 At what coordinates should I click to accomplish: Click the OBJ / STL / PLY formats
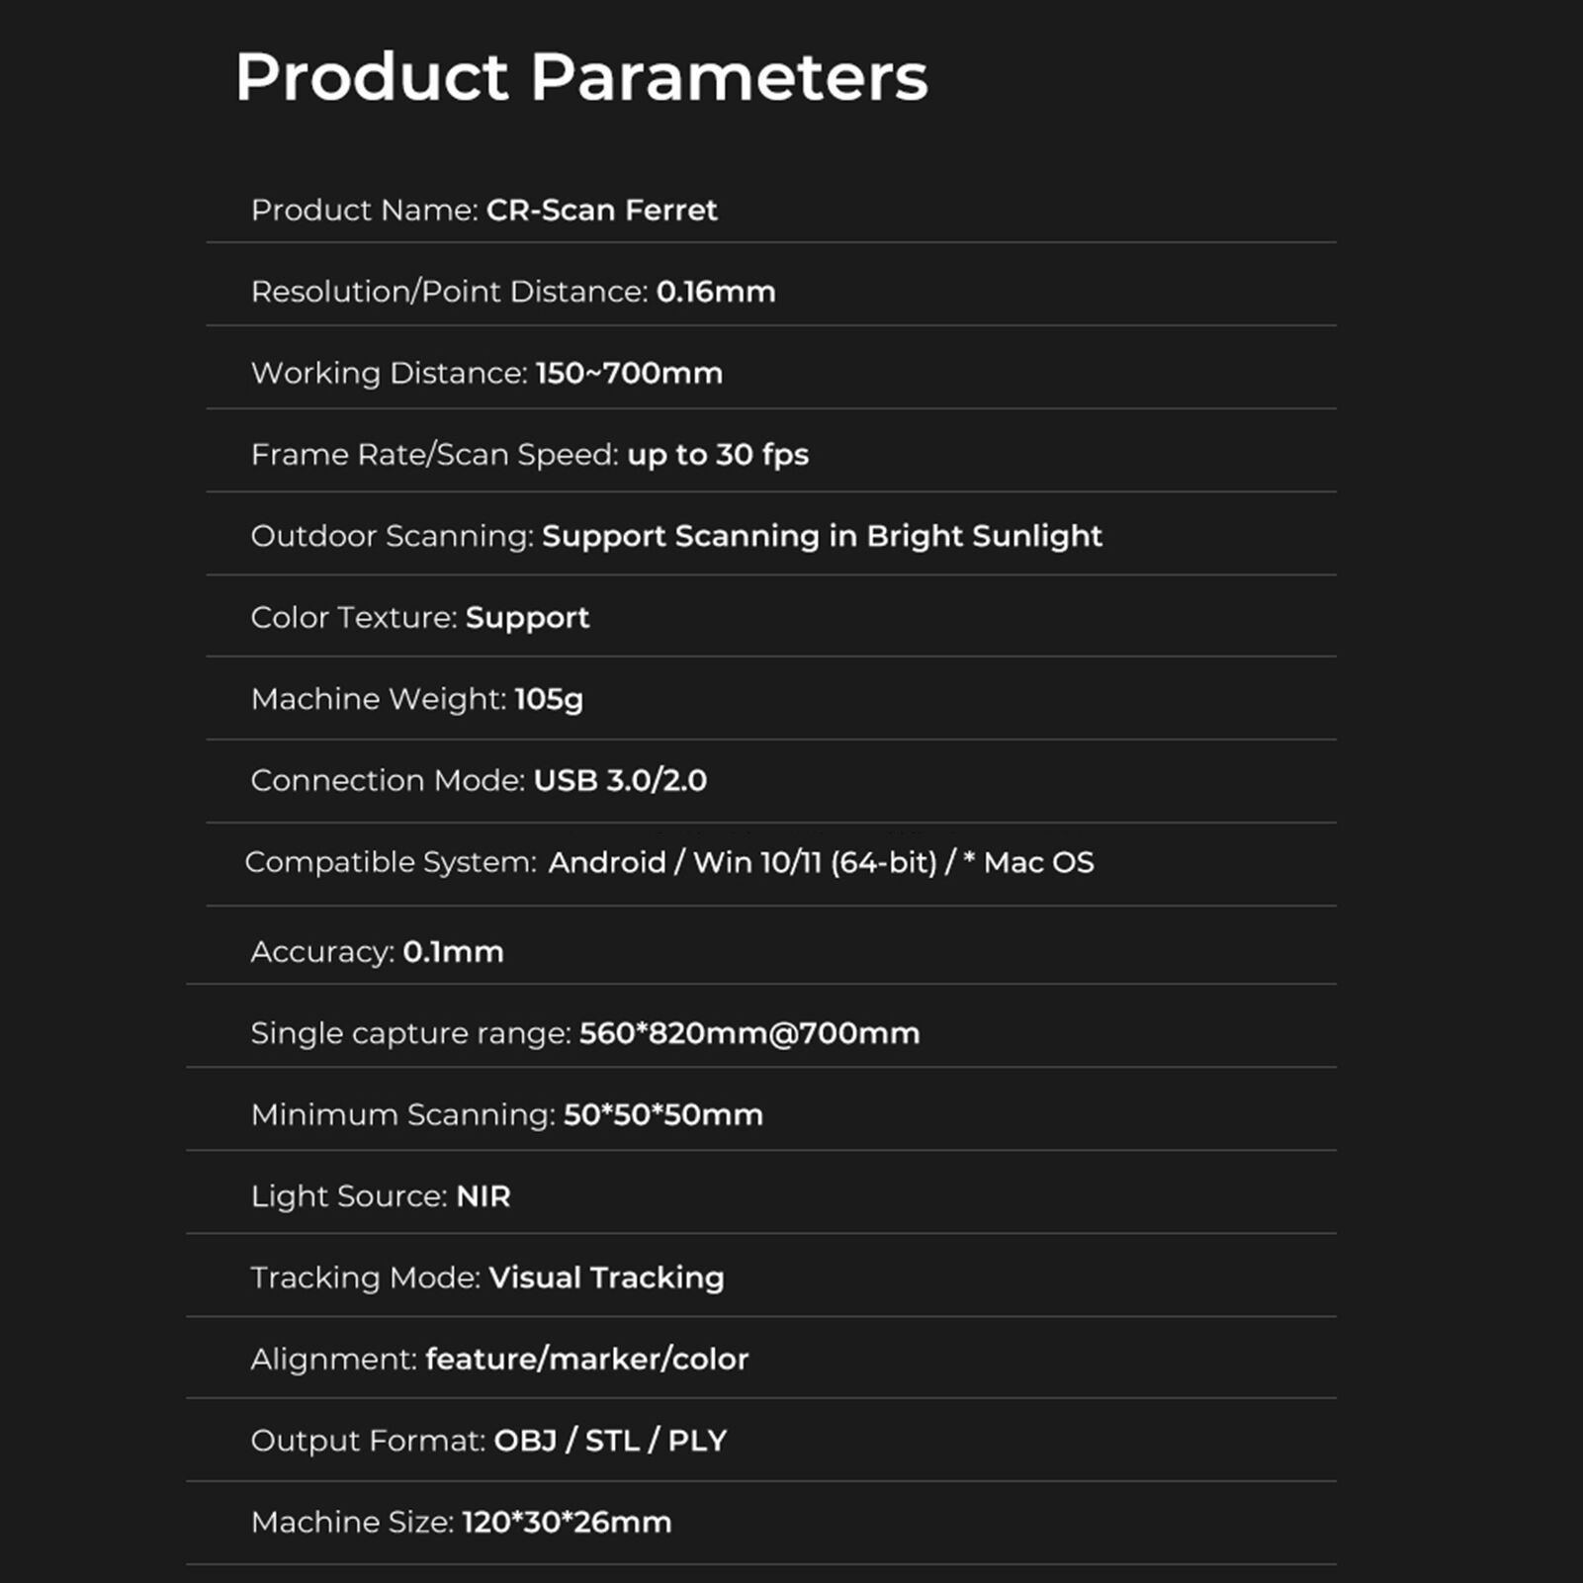pos(610,1441)
